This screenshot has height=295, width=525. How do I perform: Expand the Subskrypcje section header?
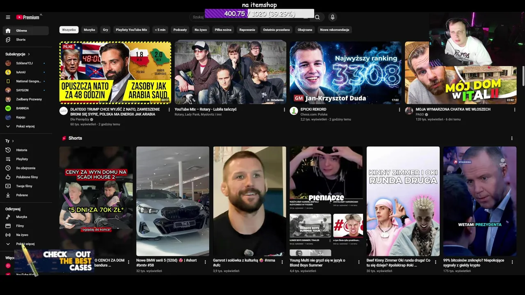[18, 54]
